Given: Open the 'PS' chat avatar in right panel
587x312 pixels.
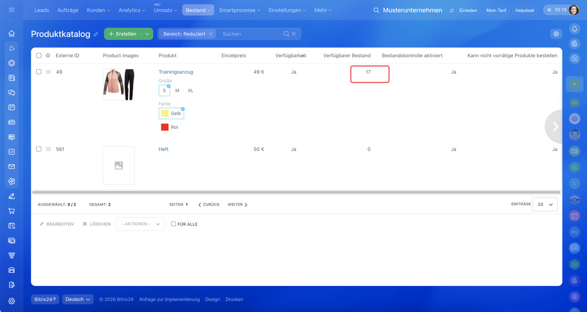Looking at the screenshot, I should [575, 232].
